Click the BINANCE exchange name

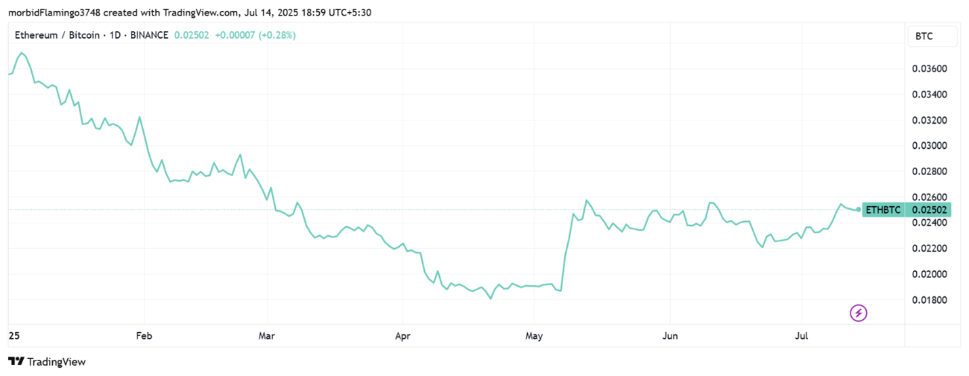(150, 35)
